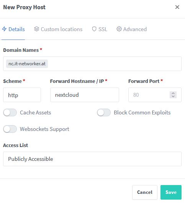
Task: Increase the Forward Port value with up arrow
Action: [x=173, y=93]
